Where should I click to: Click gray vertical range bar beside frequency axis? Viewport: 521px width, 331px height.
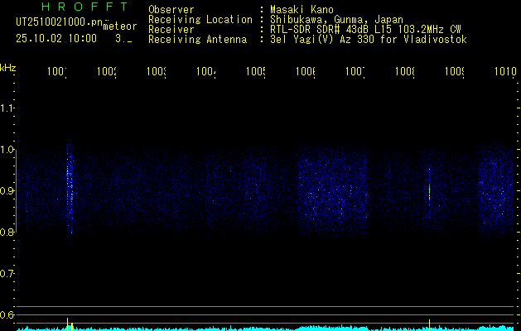tap(16, 190)
